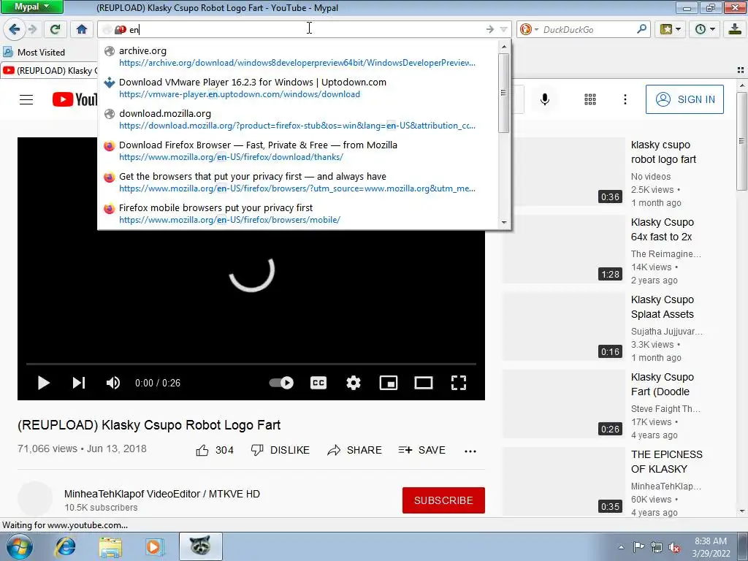The width and height of the screenshot is (748, 561).
Task: Open the more actions ellipsis menu
Action: tap(470, 451)
